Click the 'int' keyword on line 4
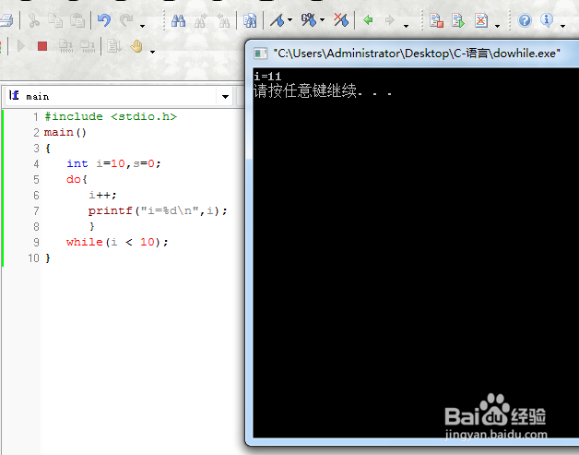Screen dimensions: 579x455 coord(77,163)
